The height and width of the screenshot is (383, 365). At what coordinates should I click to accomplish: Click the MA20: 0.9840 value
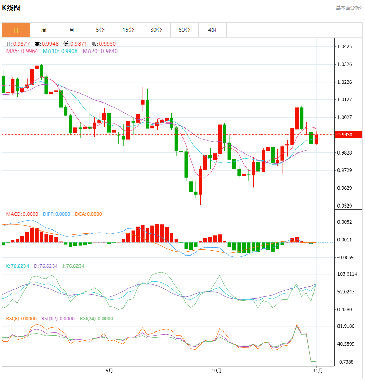[100, 51]
